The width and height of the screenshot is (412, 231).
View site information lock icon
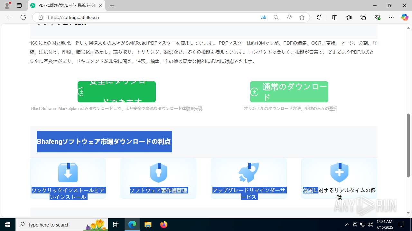pos(40,17)
